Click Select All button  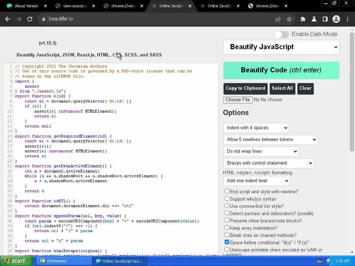[x=282, y=88]
